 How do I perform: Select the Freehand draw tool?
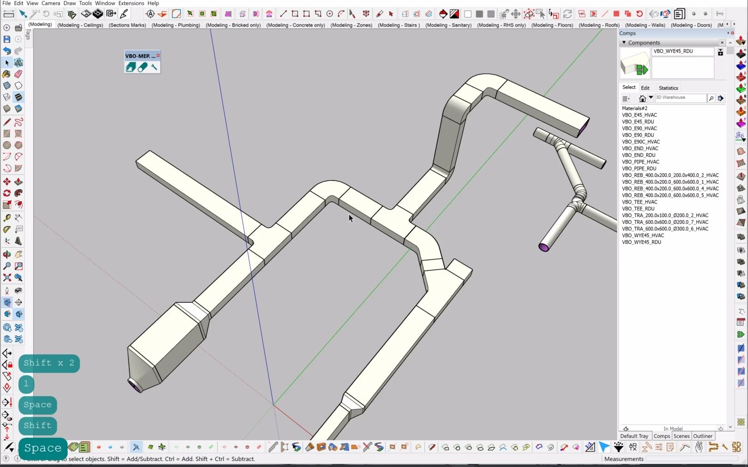(x=18, y=122)
